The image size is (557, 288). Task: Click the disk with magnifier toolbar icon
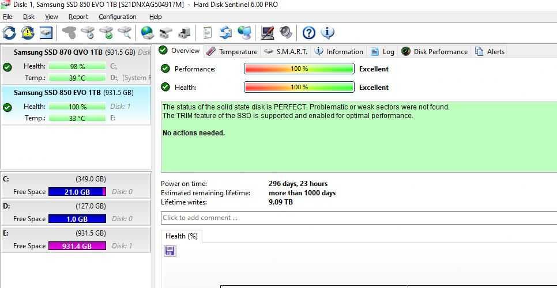click(125, 33)
